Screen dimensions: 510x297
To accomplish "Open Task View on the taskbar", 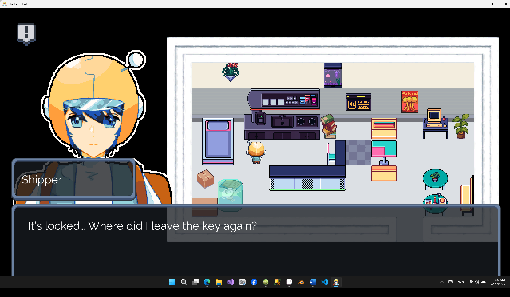I will coord(195,282).
